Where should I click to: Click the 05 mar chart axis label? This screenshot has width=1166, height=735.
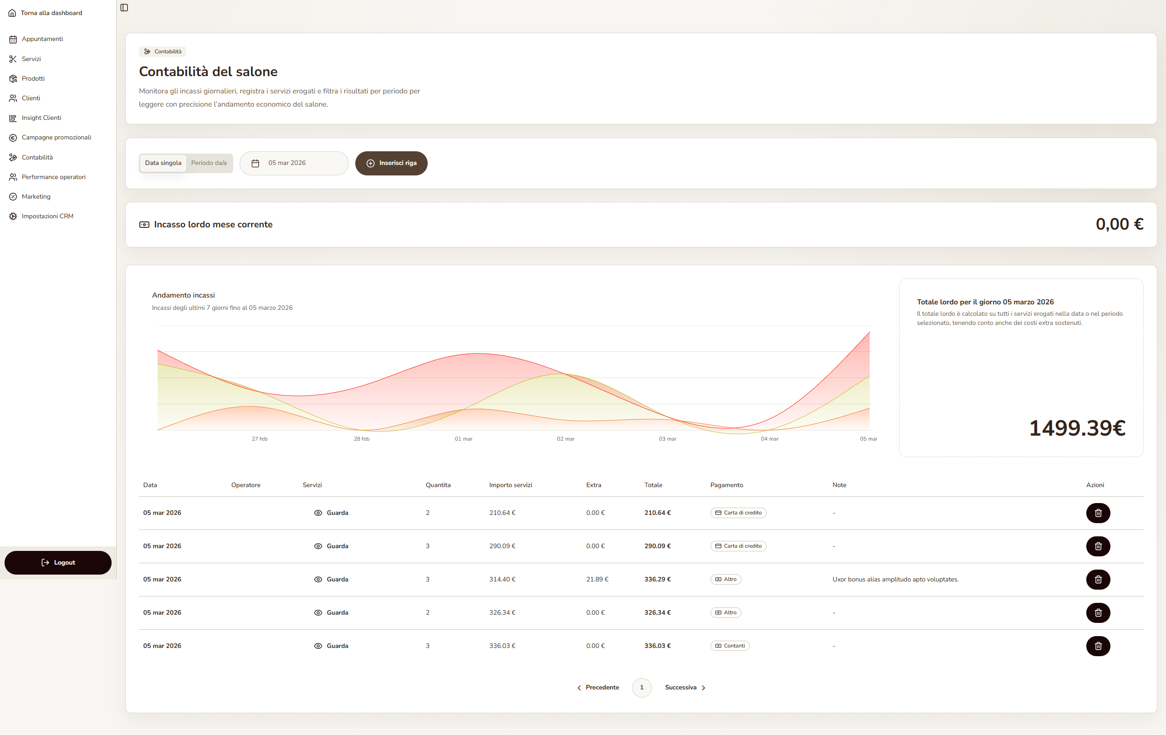(868, 439)
